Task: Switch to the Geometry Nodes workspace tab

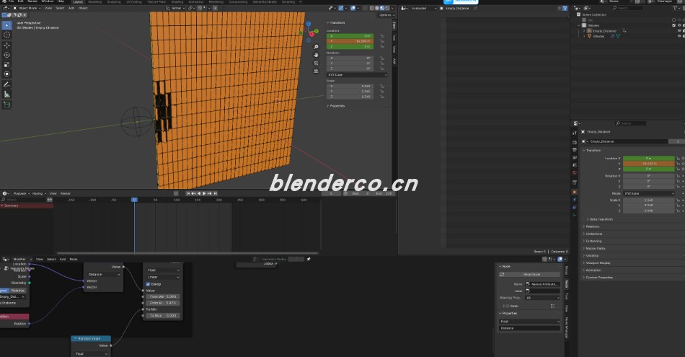Action: pos(265,1)
